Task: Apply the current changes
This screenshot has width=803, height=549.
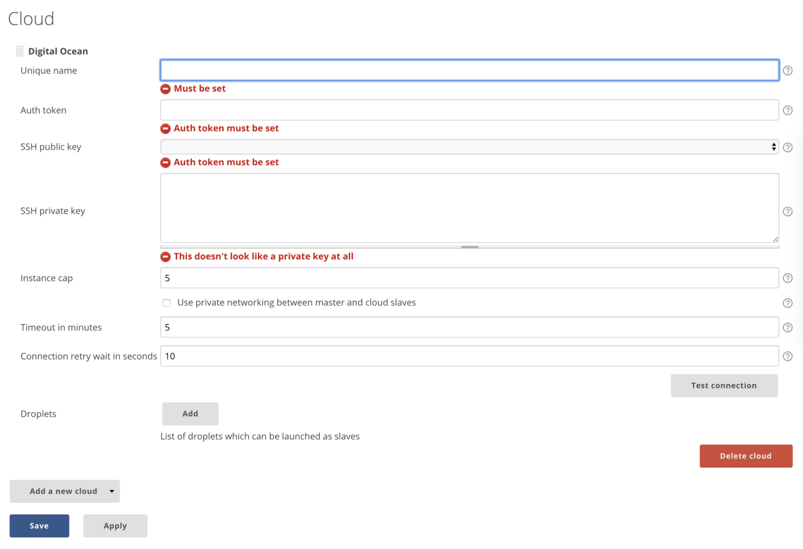Action: click(115, 525)
